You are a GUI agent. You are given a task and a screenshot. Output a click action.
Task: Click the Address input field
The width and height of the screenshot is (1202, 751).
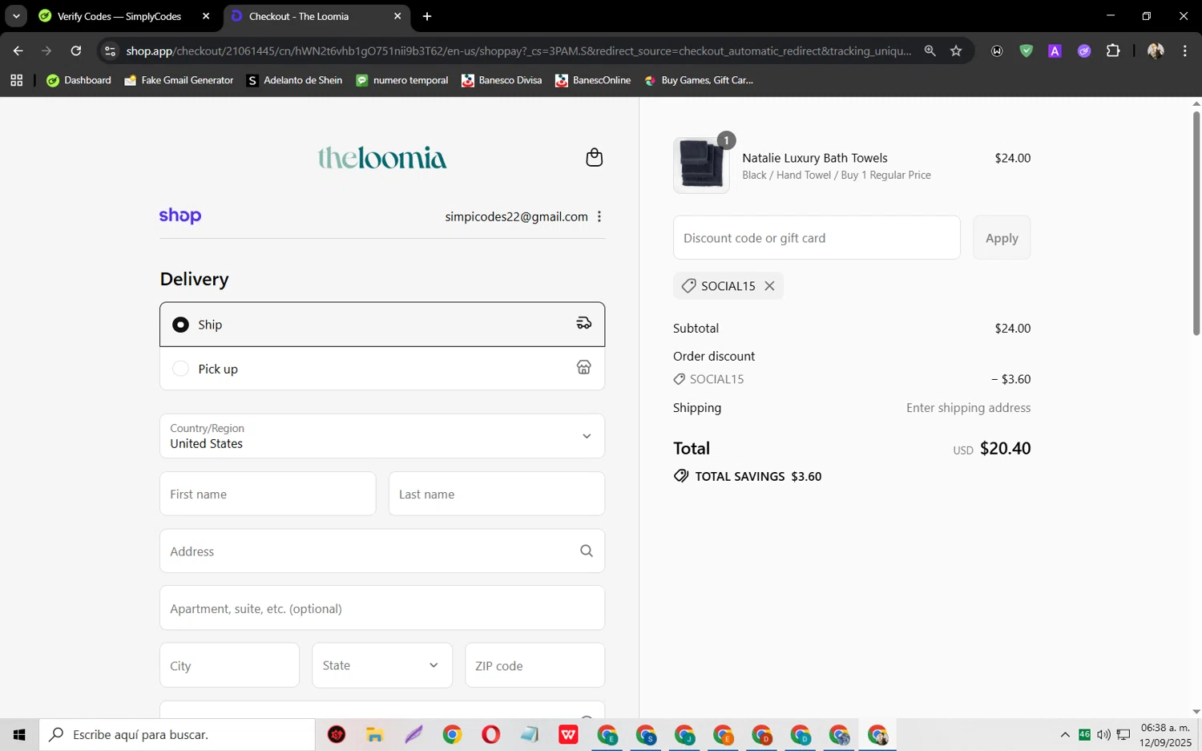tap(382, 551)
